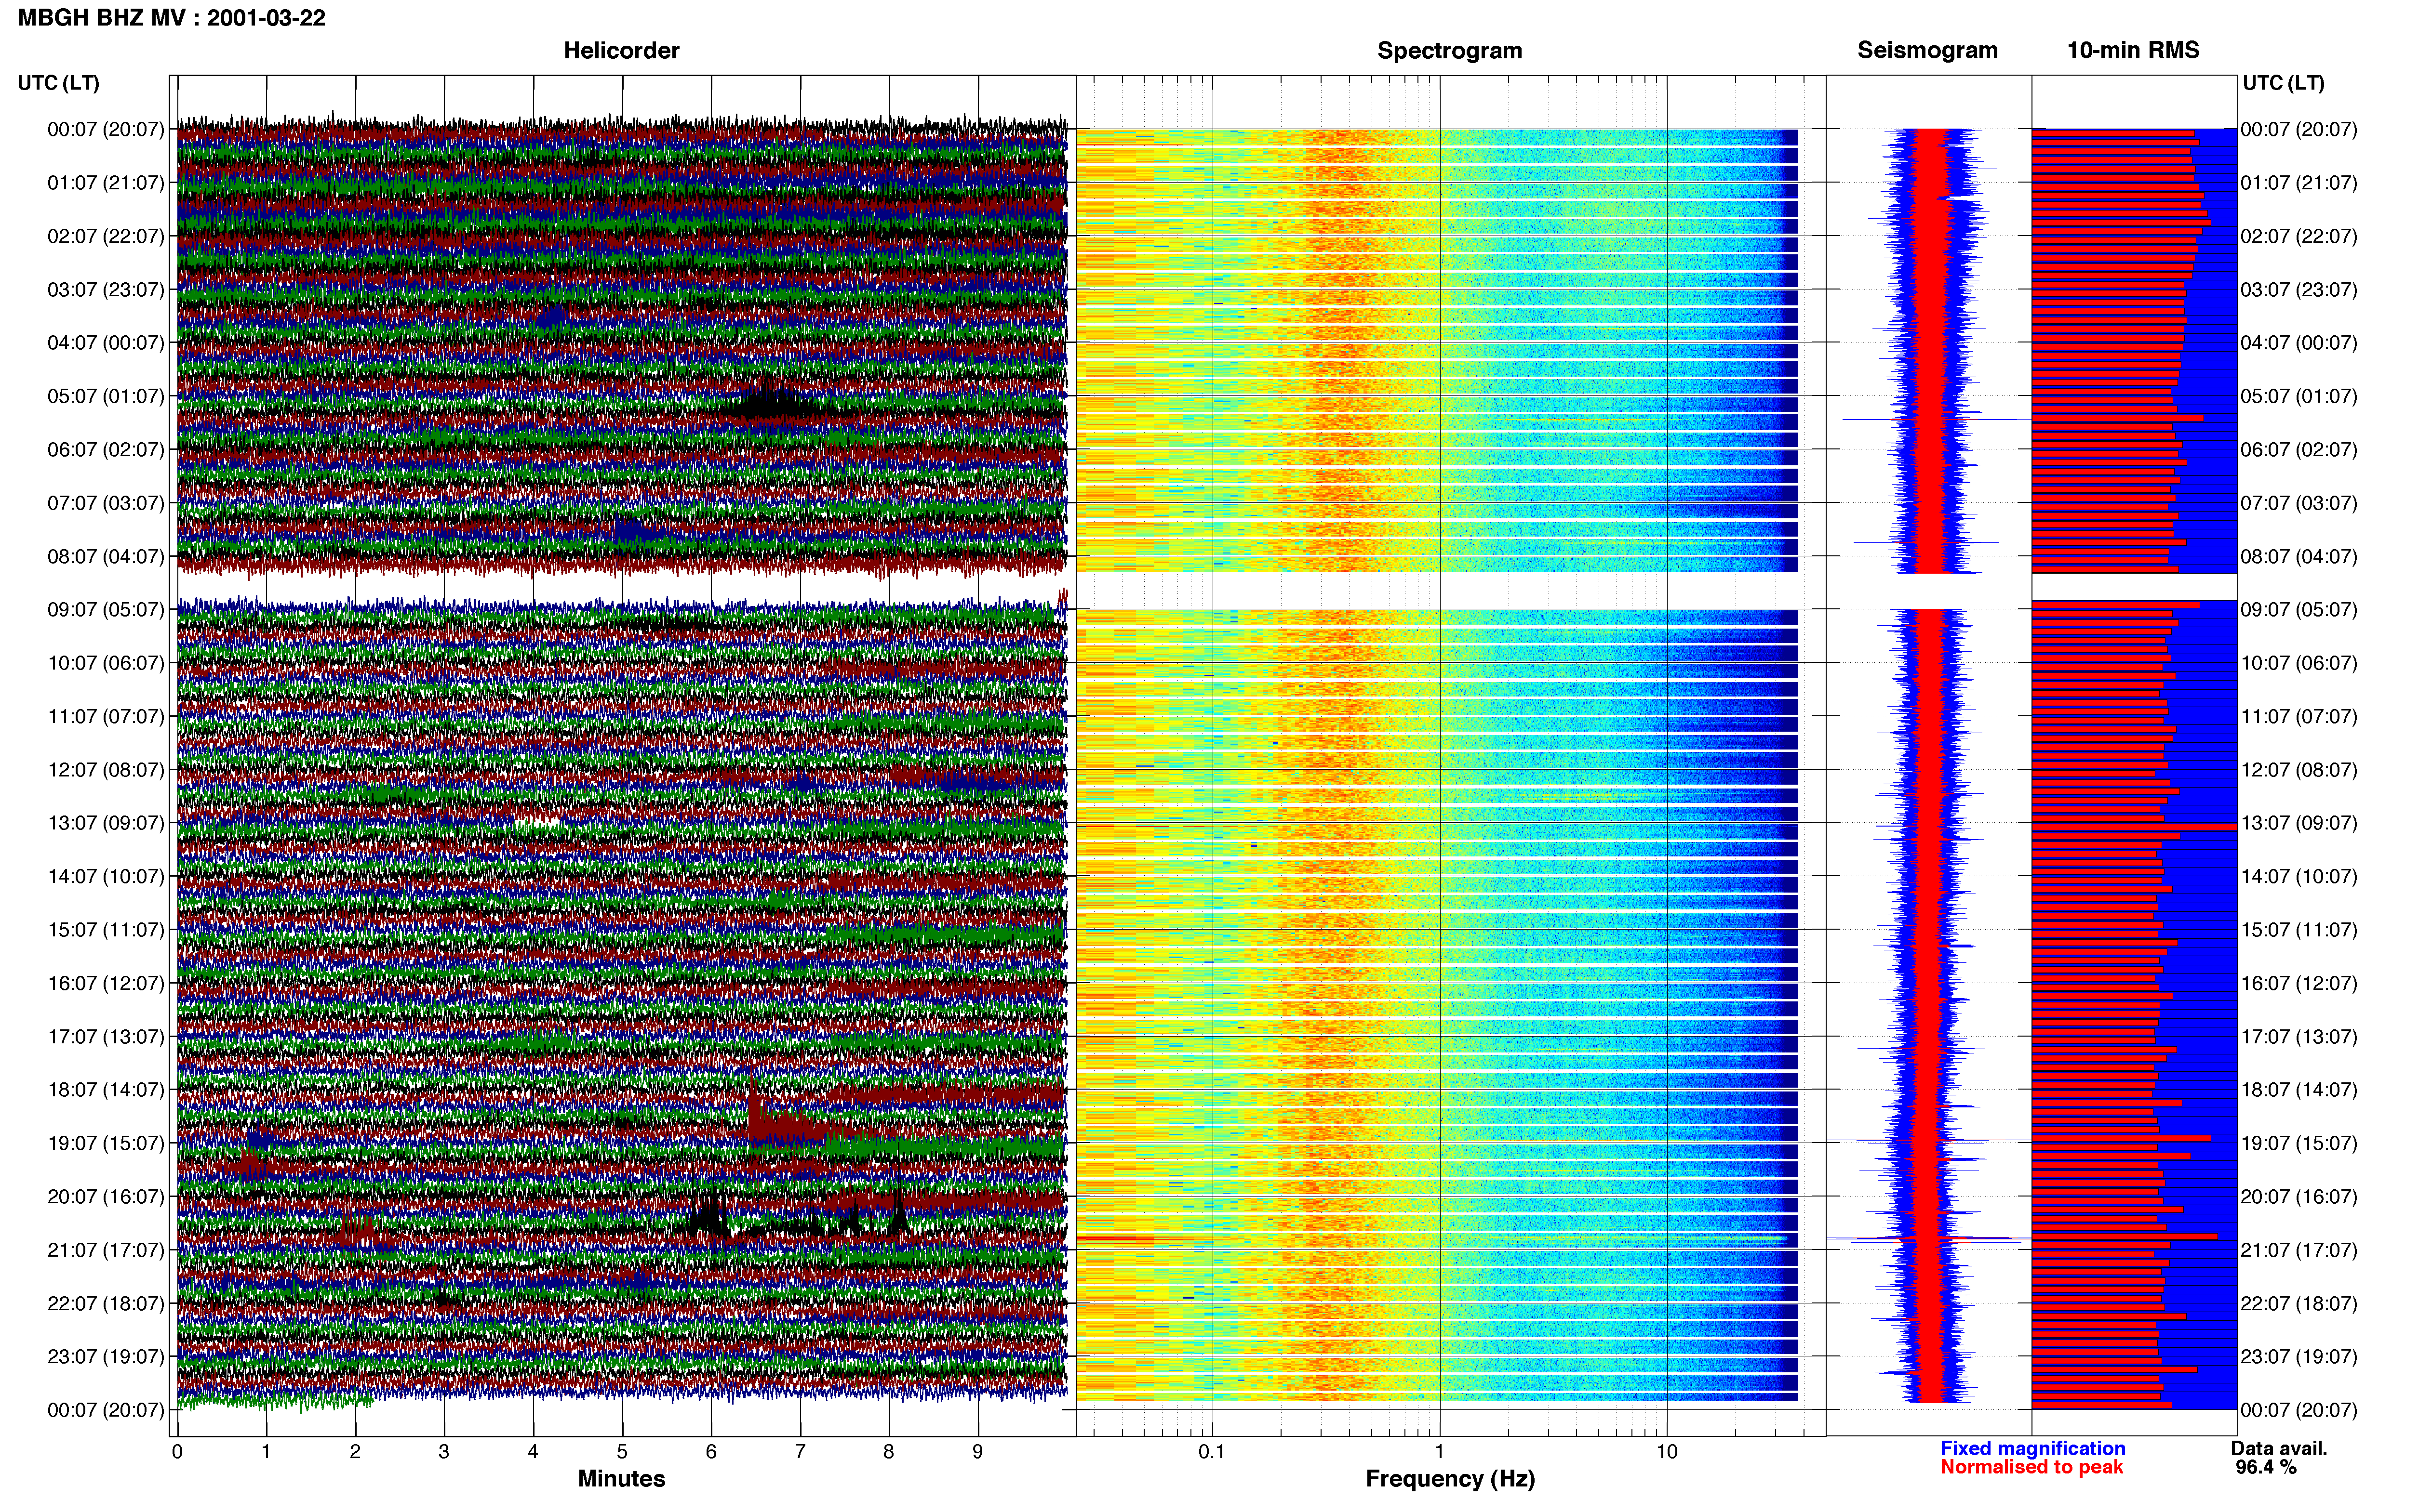
Task: Click the longest red RMS bar at 13:07
Action: click(x=2134, y=827)
